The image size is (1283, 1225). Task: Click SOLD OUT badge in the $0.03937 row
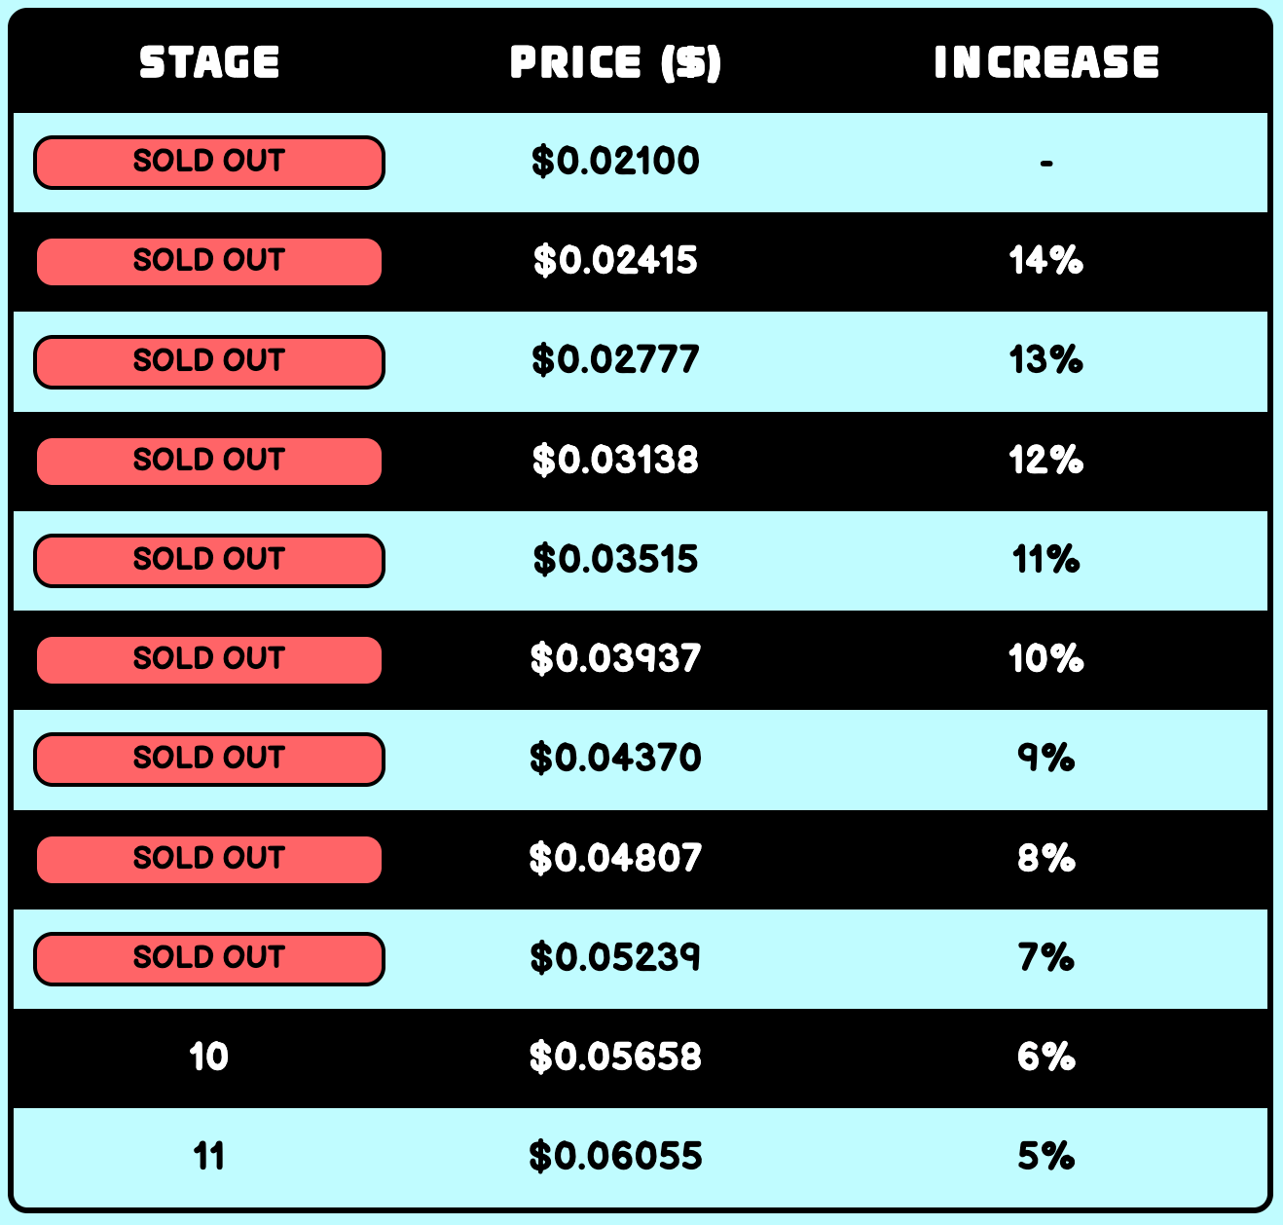[209, 659]
